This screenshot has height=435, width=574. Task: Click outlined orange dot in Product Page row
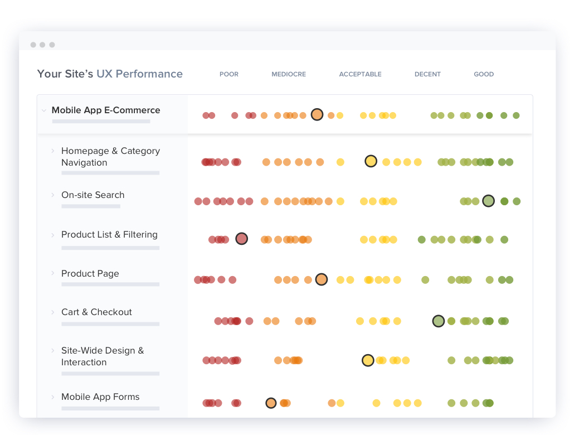pyautogui.click(x=321, y=279)
